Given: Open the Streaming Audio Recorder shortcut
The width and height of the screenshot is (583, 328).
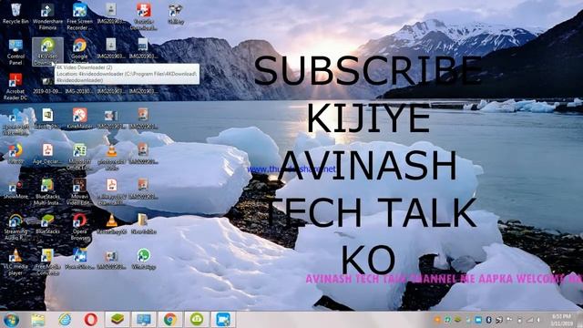Looking at the screenshot, I should [15, 227].
